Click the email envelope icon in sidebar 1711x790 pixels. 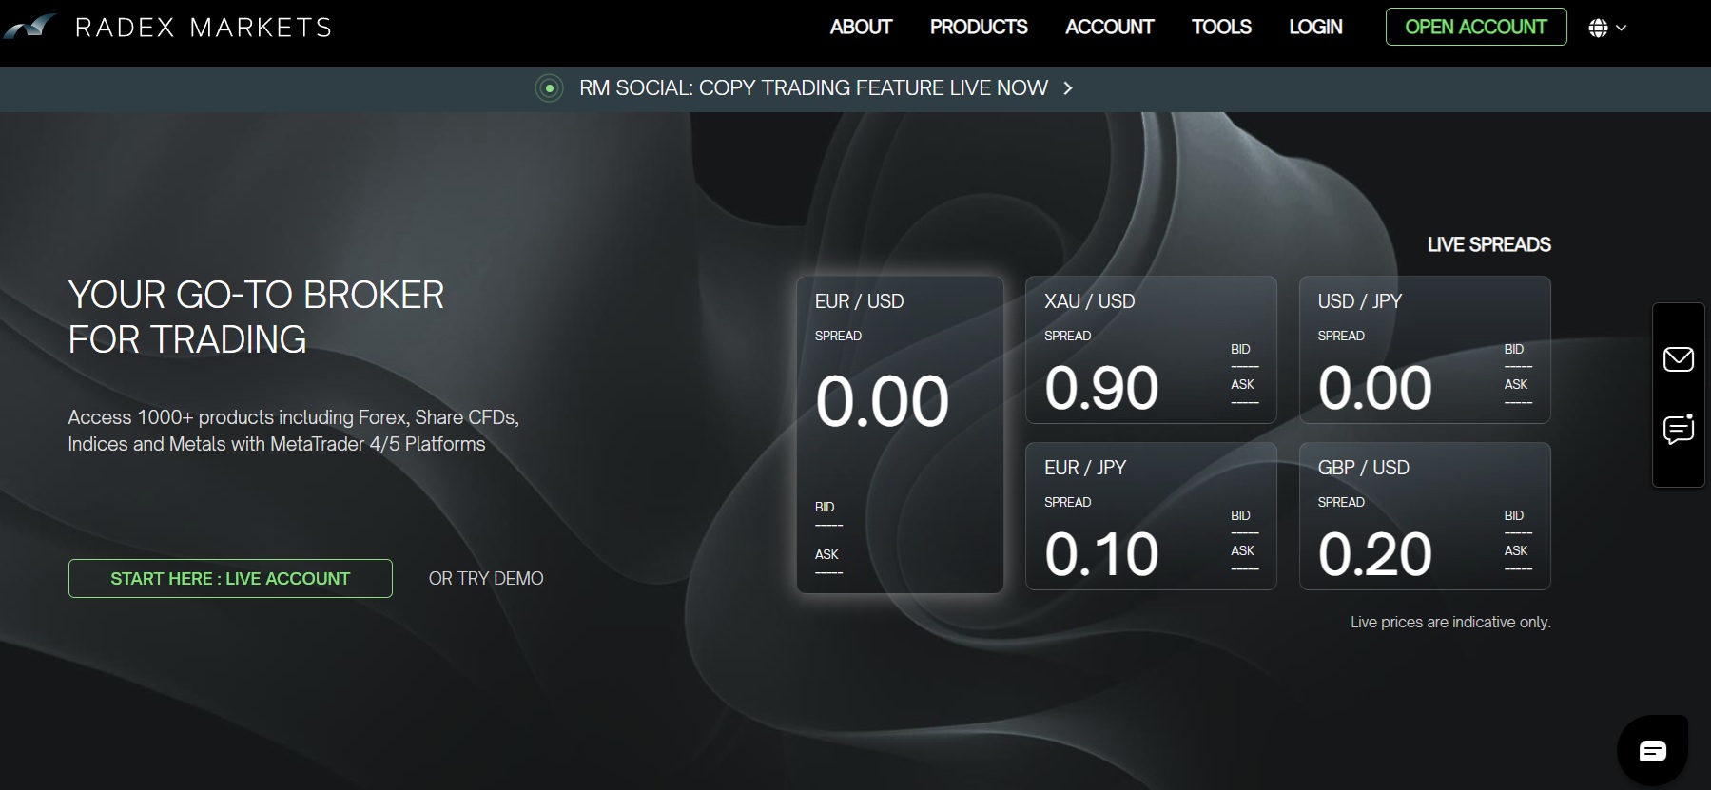pos(1678,359)
